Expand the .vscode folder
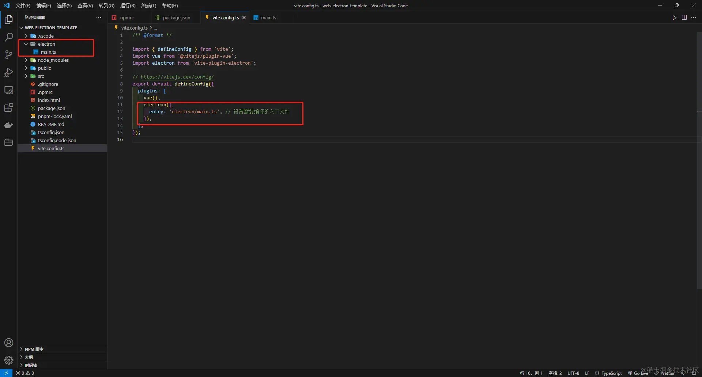This screenshot has height=377, width=702. (26, 36)
